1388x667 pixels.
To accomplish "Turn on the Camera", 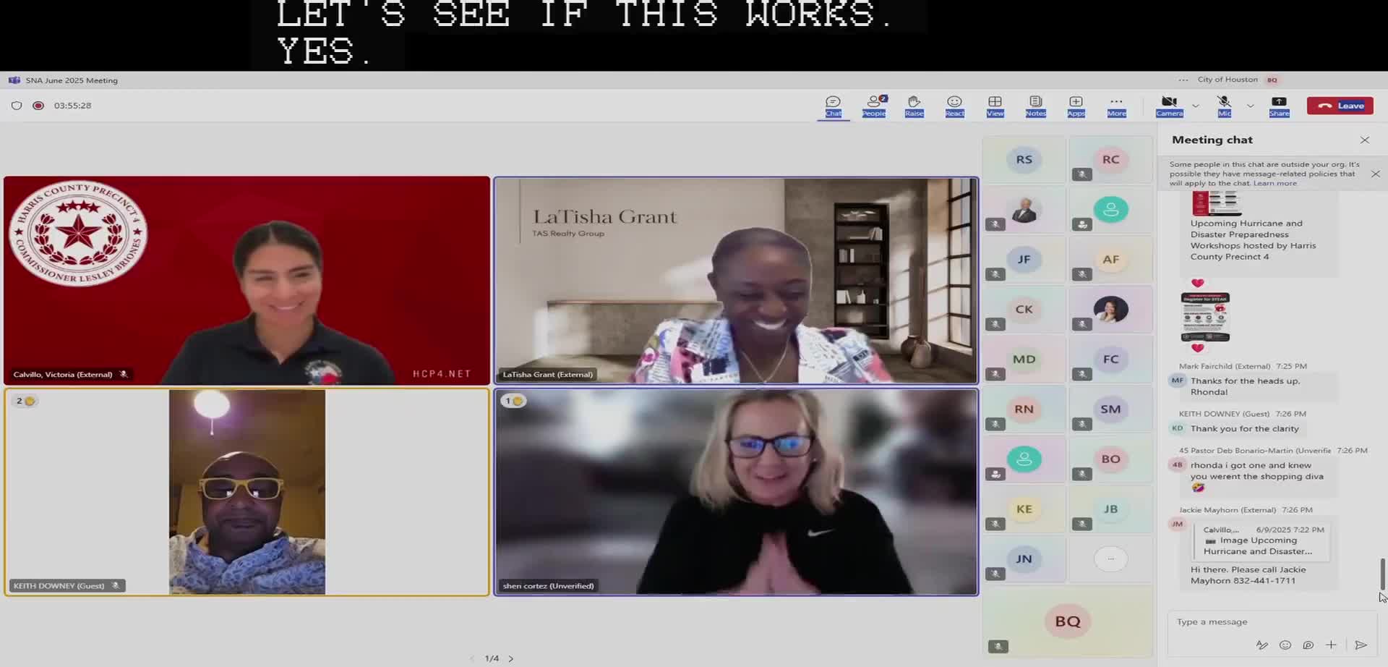I will (x=1169, y=105).
